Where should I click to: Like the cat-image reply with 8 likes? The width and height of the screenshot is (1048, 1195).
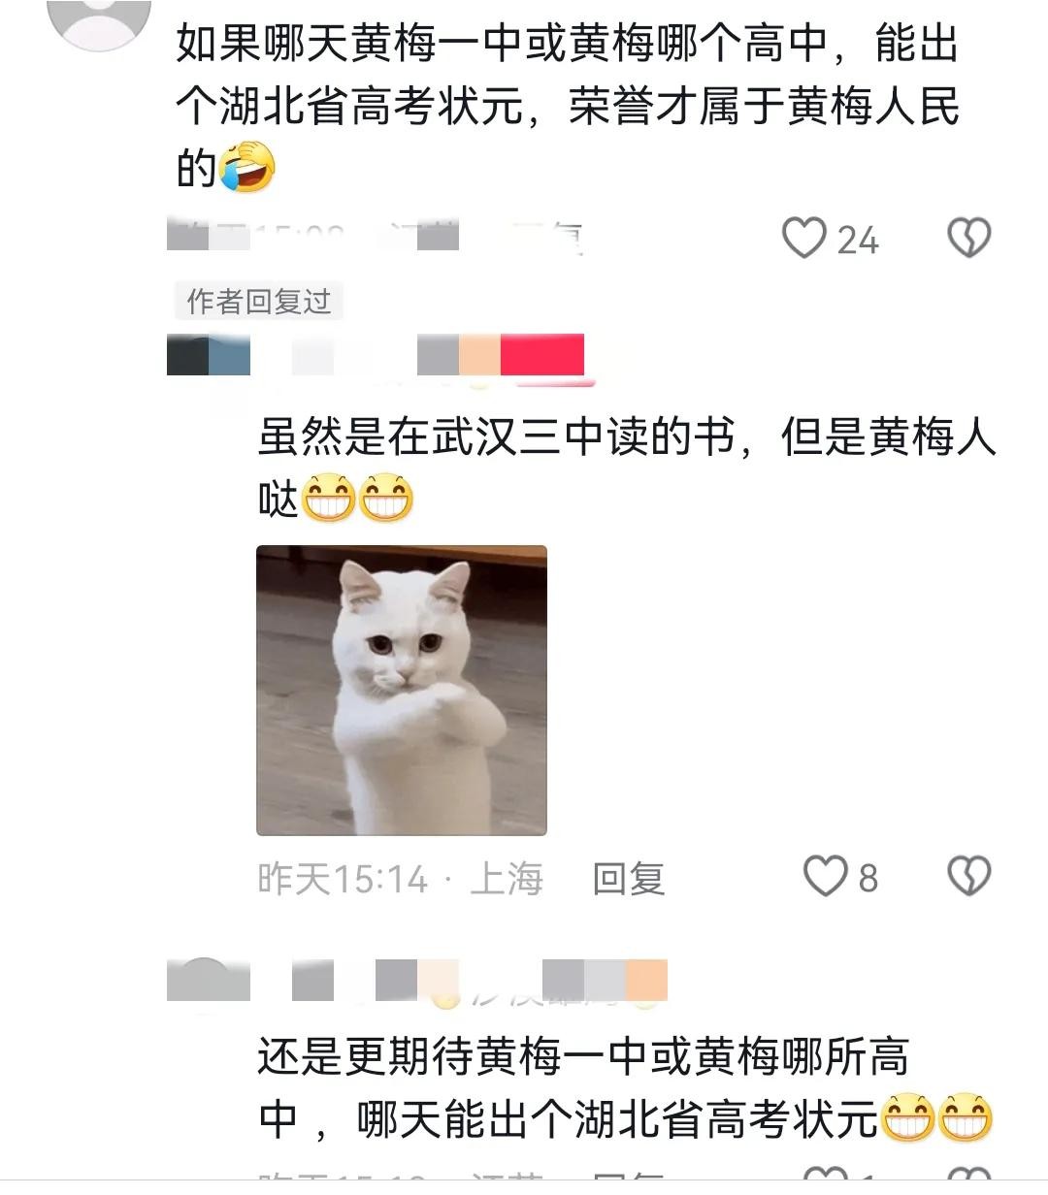[x=826, y=877]
